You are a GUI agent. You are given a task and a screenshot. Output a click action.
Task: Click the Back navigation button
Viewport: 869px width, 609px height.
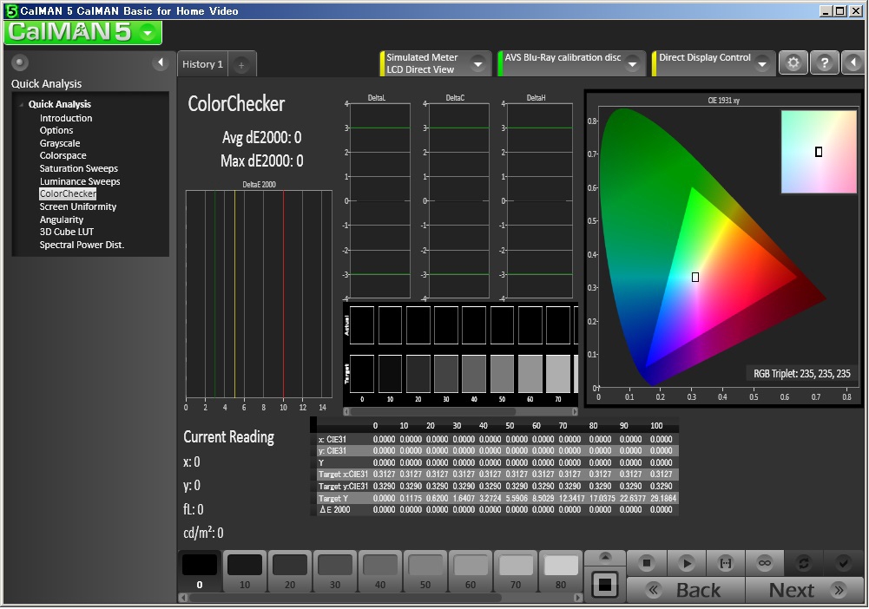686,590
